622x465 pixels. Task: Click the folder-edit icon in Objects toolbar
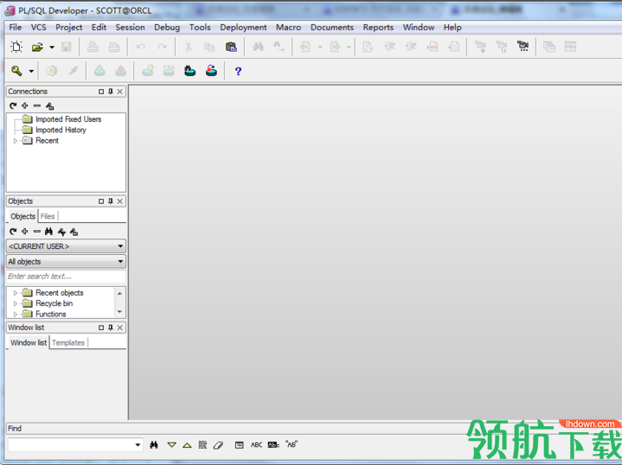point(74,232)
